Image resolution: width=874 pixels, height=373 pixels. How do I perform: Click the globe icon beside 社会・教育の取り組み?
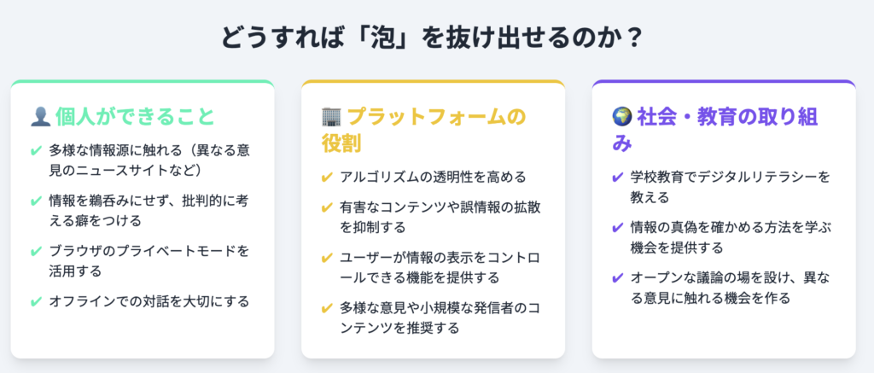[x=623, y=117]
